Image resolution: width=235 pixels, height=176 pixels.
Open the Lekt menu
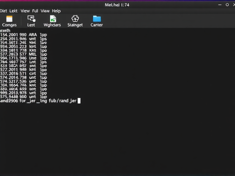click(13, 11)
